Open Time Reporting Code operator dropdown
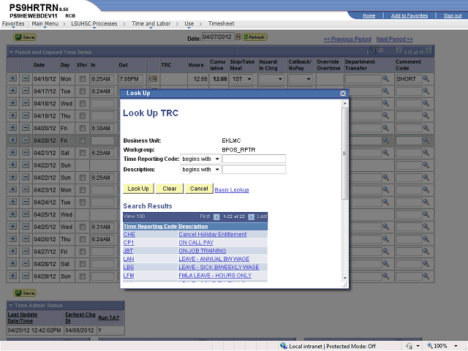 (x=200, y=159)
